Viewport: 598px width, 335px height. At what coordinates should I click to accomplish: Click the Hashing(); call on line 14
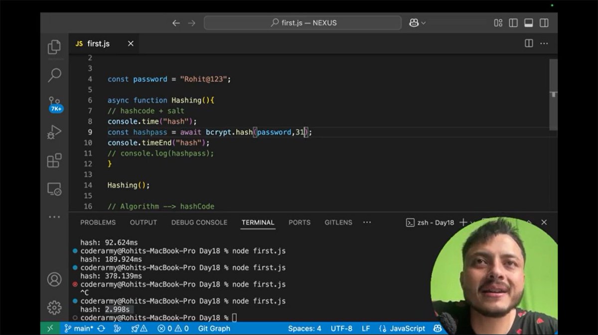pos(129,185)
